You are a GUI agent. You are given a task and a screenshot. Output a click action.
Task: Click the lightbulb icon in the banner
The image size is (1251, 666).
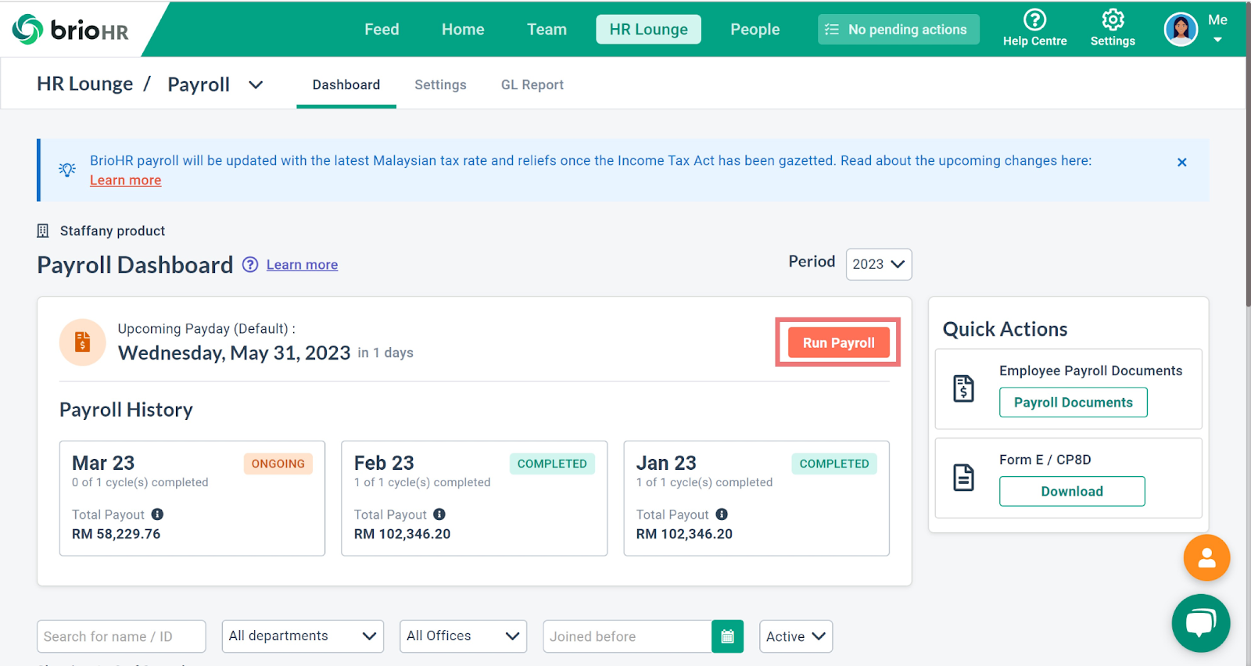coord(67,169)
